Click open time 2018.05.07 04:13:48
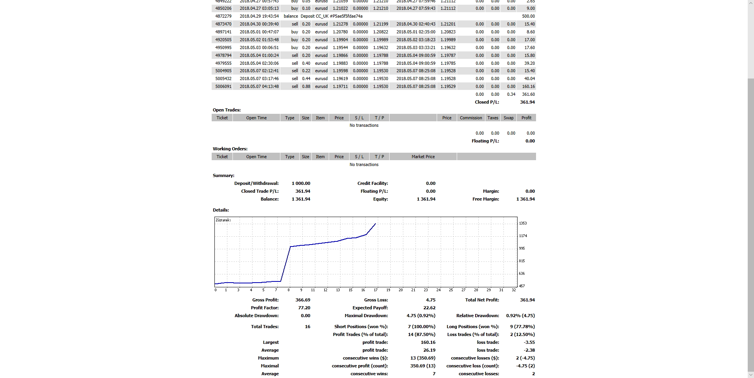754x378 pixels. 259,86
